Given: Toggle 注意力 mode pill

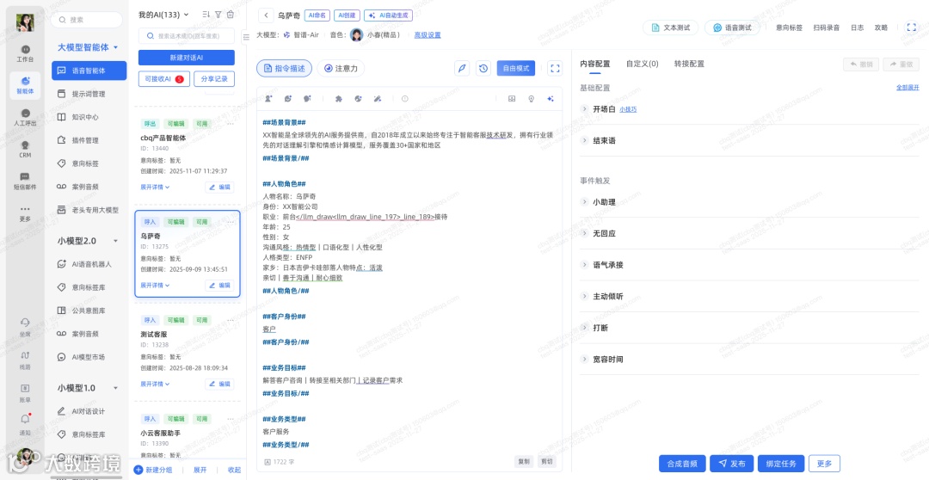Looking at the screenshot, I should [x=341, y=68].
